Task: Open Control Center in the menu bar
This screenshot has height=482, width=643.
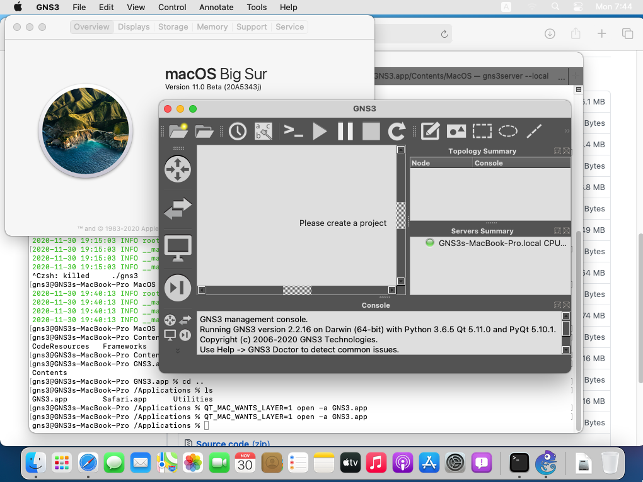Action: (x=578, y=6)
